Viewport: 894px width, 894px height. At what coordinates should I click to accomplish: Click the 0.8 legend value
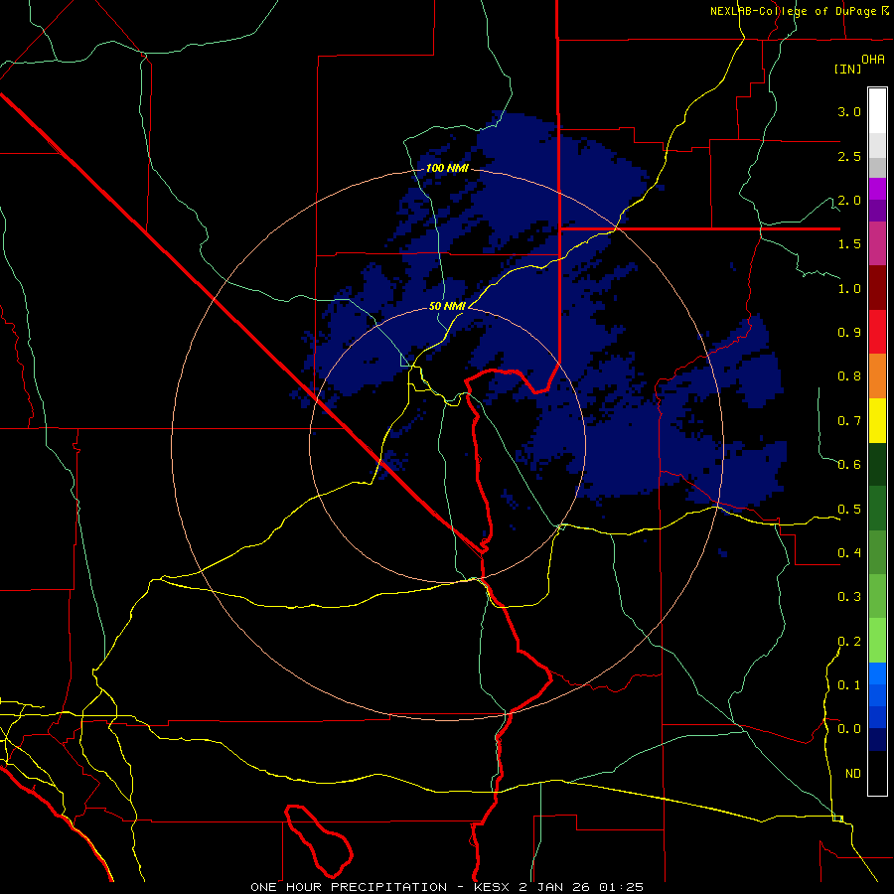point(849,376)
